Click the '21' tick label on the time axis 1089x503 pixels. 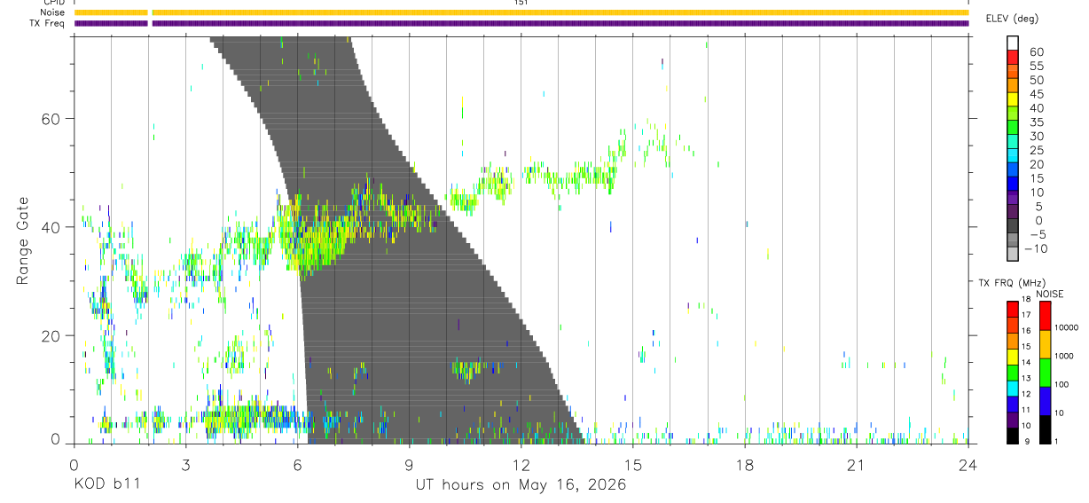(856, 465)
